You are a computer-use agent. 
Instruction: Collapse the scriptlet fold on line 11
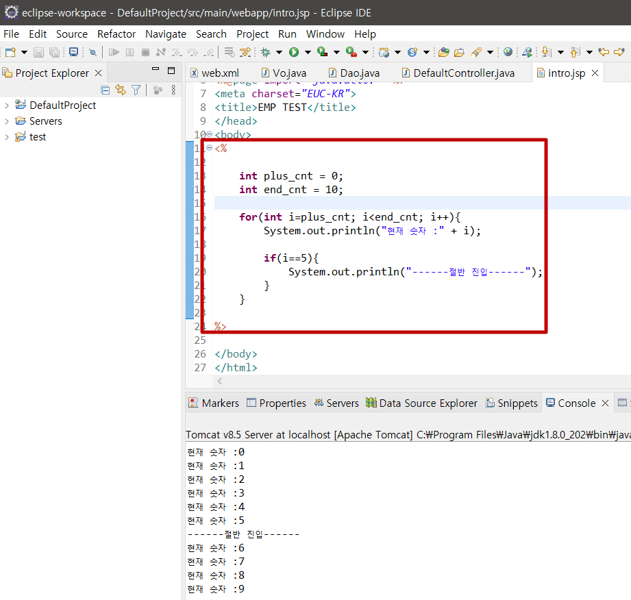209,148
